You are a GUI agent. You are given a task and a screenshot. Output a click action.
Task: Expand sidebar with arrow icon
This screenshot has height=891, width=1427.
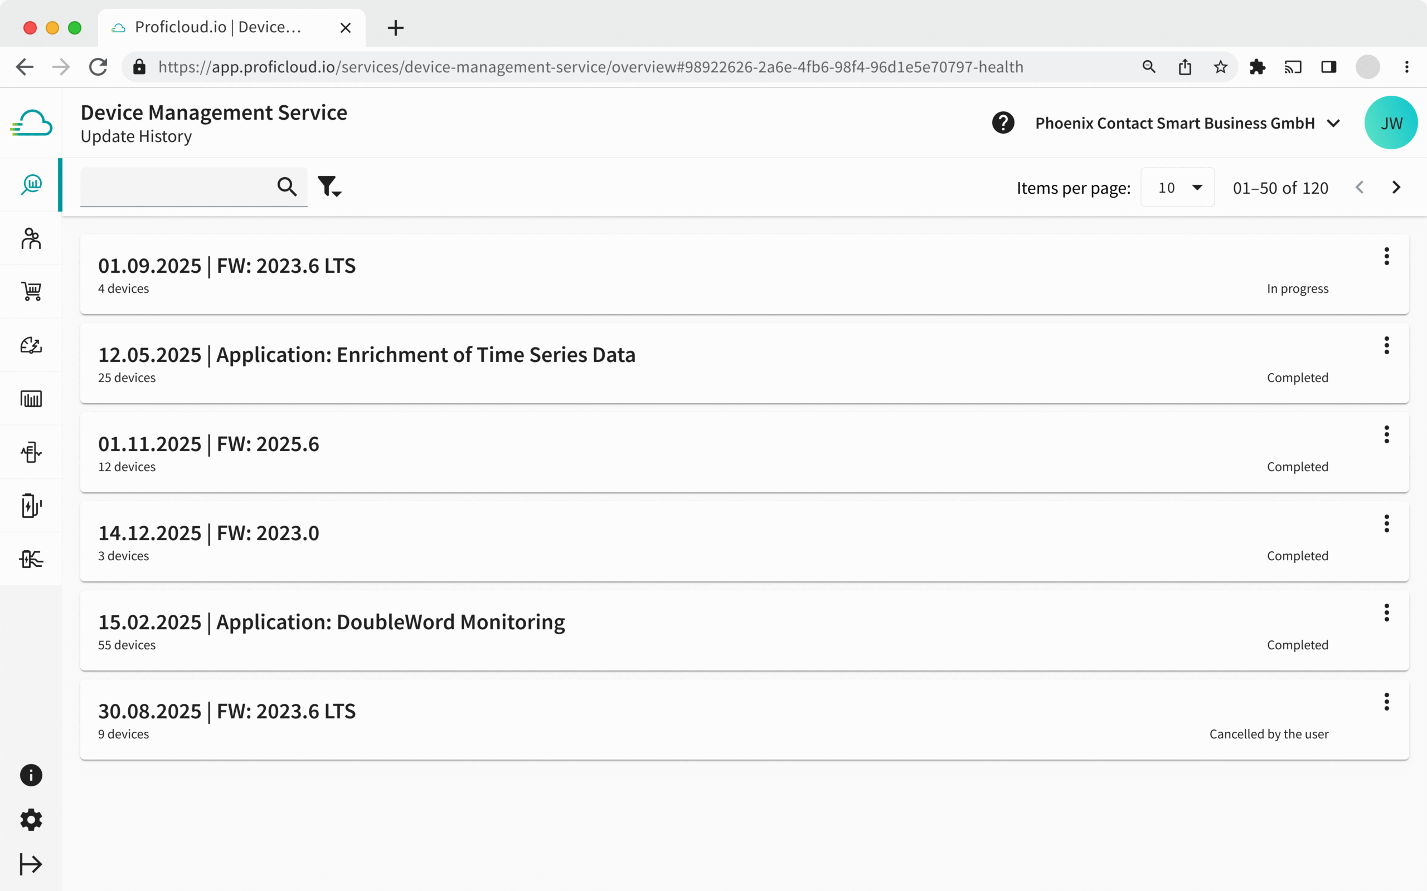pos(31,864)
